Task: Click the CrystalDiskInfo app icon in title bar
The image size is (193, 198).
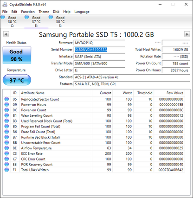Action: (5, 4)
